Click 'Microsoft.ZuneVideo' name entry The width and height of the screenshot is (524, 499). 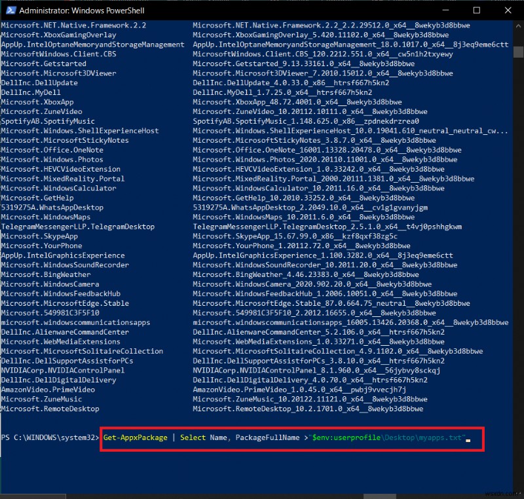[41, 111]
